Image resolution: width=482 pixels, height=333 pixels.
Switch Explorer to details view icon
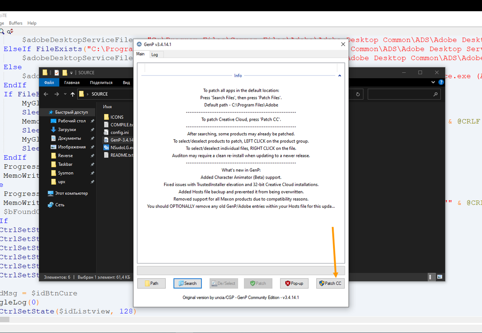[432, 277]
